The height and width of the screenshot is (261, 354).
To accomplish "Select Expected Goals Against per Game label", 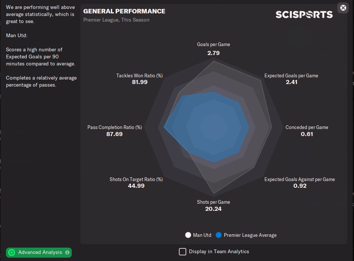I will (x=299, y=179).
